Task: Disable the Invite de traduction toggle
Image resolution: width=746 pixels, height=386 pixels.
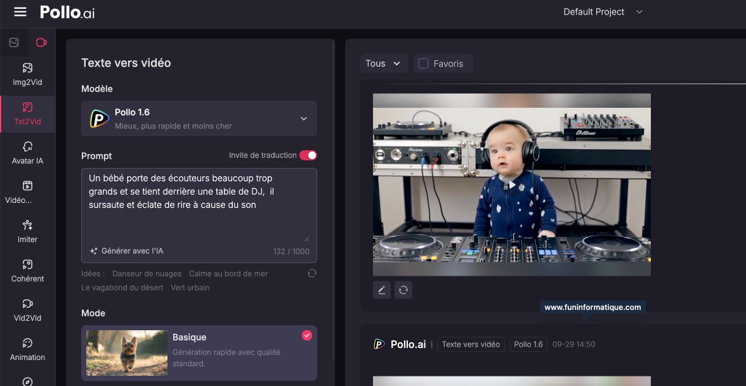Action: [308, 155]
